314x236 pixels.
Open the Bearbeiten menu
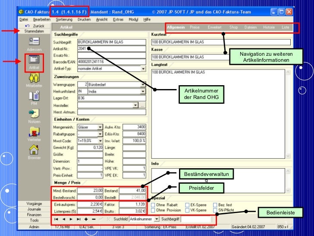[x=42, y=19]
